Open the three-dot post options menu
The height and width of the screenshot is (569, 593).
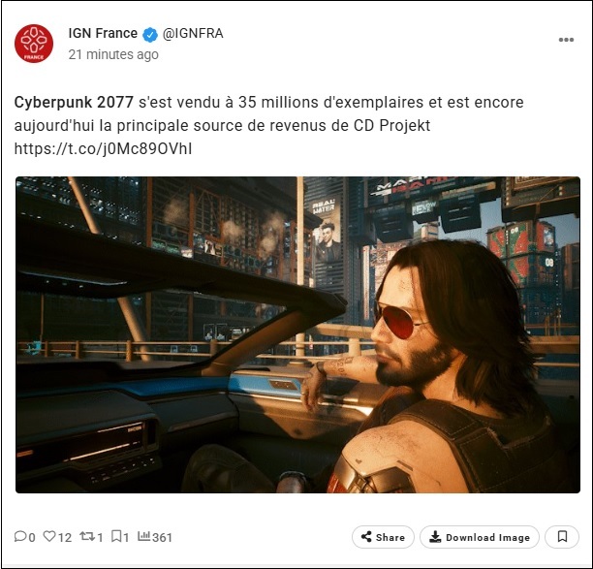[566, 40]
